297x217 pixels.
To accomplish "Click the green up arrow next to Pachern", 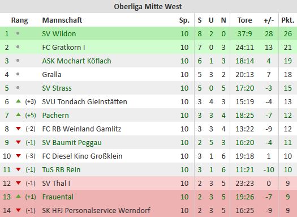I will point(18,115).
